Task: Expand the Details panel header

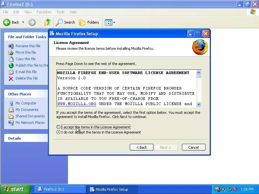Action: pos(27,138)
